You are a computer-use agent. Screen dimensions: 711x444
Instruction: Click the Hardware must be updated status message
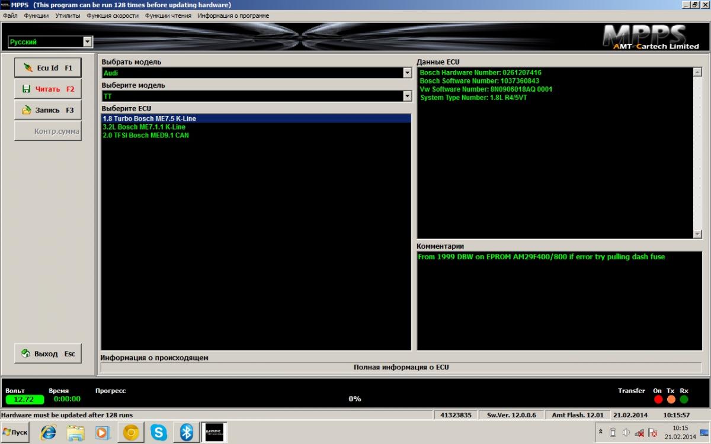pos(67,415)
